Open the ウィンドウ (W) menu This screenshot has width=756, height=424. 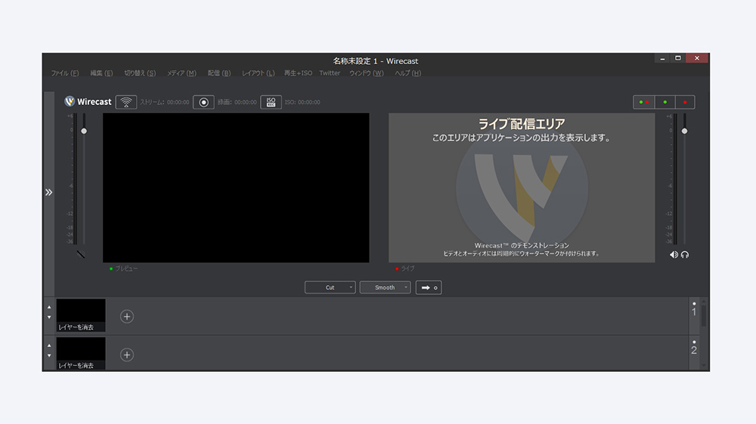(367, 73)
